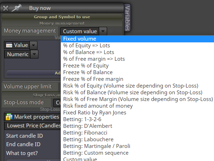Select Risk fixed amount of money
The width and height of the screenshot is (214, 161).
137,106
